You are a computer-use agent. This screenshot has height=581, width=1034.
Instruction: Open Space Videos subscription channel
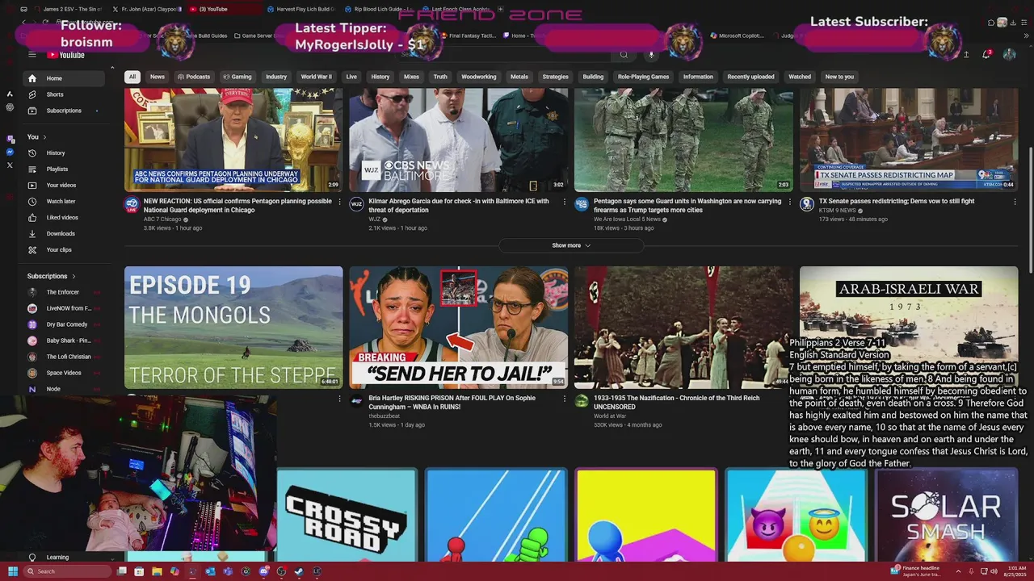click(65, 373)
